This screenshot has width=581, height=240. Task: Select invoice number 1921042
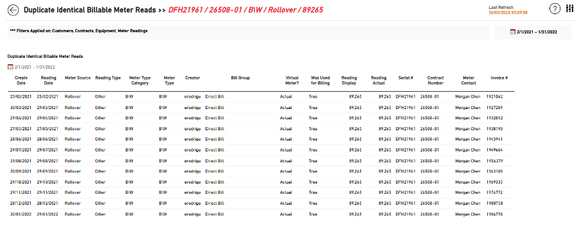494,96
